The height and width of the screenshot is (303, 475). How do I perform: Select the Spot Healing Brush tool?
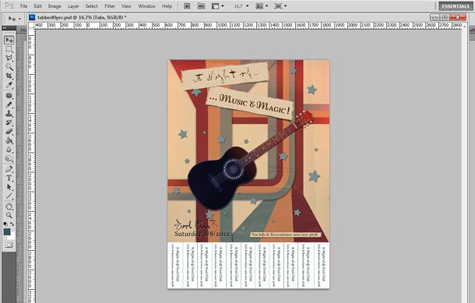(9, 96)
